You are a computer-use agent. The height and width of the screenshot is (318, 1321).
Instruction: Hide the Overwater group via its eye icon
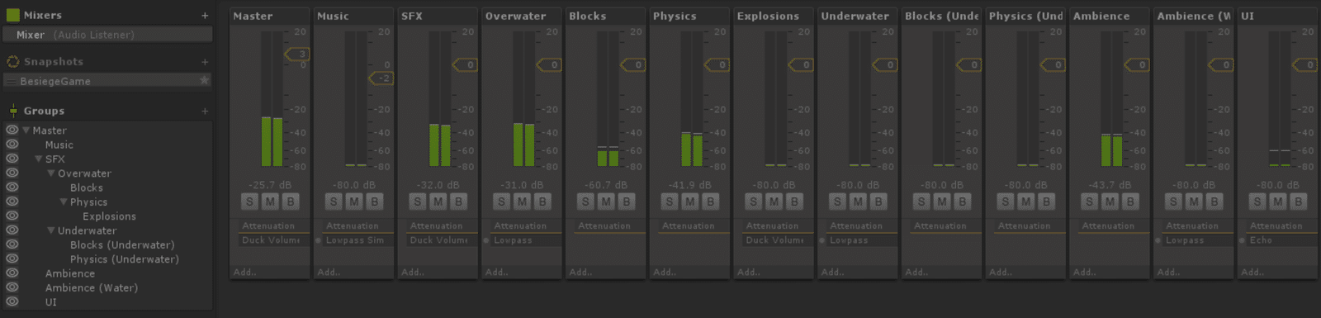[x=12, y=173]
